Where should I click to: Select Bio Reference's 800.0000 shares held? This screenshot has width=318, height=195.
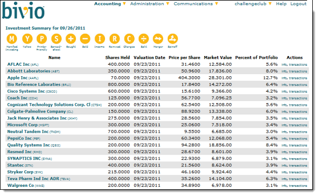(x=119, y=85)
